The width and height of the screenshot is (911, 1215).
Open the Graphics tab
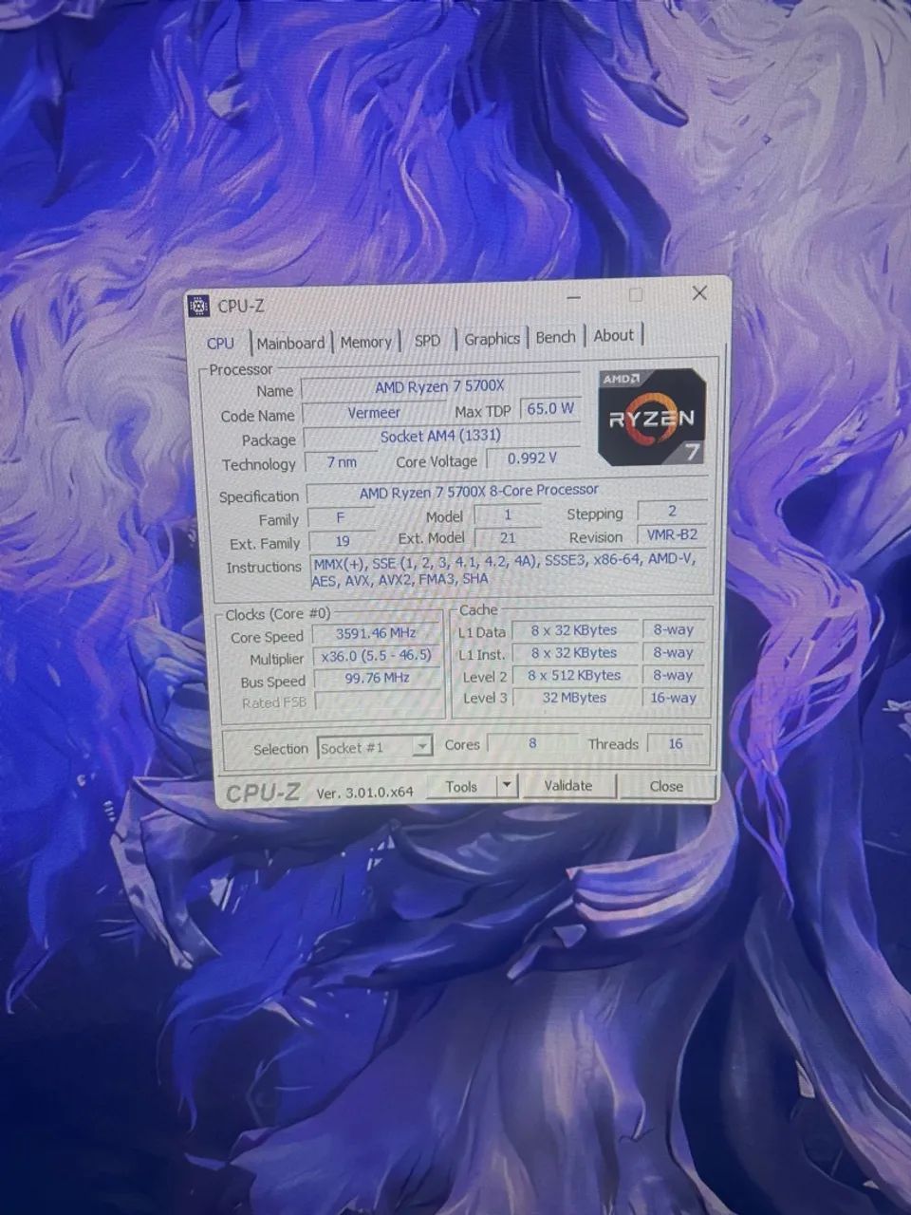(x=492, y=338)
